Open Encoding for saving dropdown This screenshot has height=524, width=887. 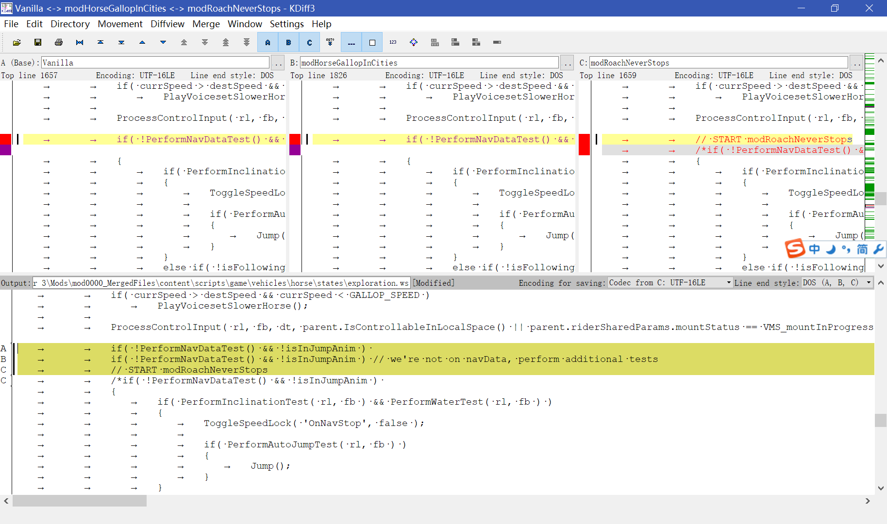point(670,283)
